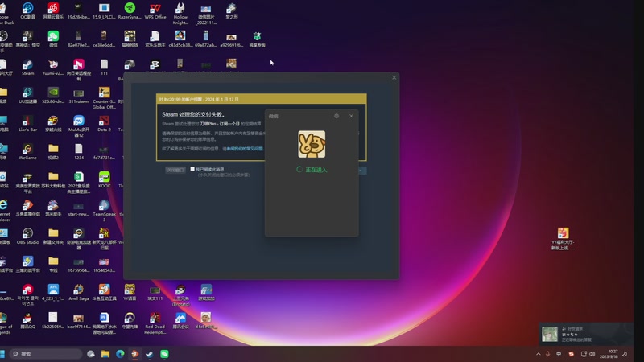Open the settings gear in the WeChat login window
The height and width of the screenshot is (362, 644).
(336, 116)
